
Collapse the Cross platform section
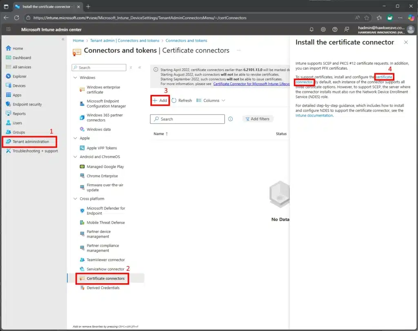click(x=75, y=199)
